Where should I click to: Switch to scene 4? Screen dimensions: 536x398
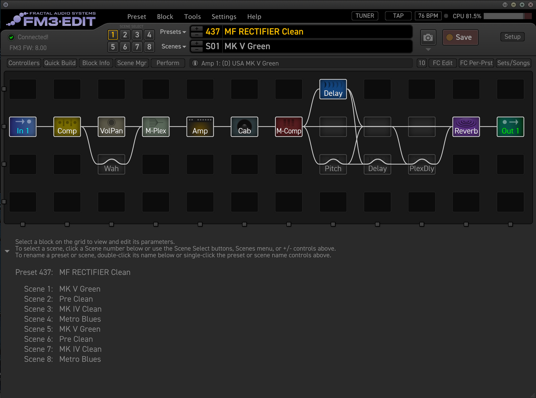[149, 35]
